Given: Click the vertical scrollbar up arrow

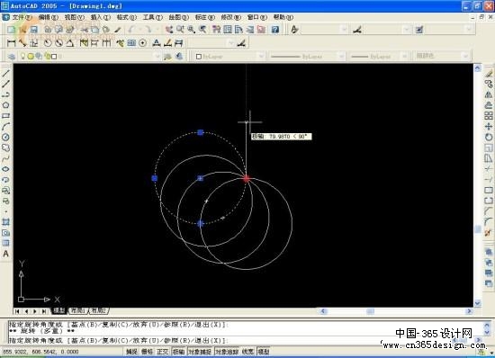Looking at the screenshot, I should 477,67.
